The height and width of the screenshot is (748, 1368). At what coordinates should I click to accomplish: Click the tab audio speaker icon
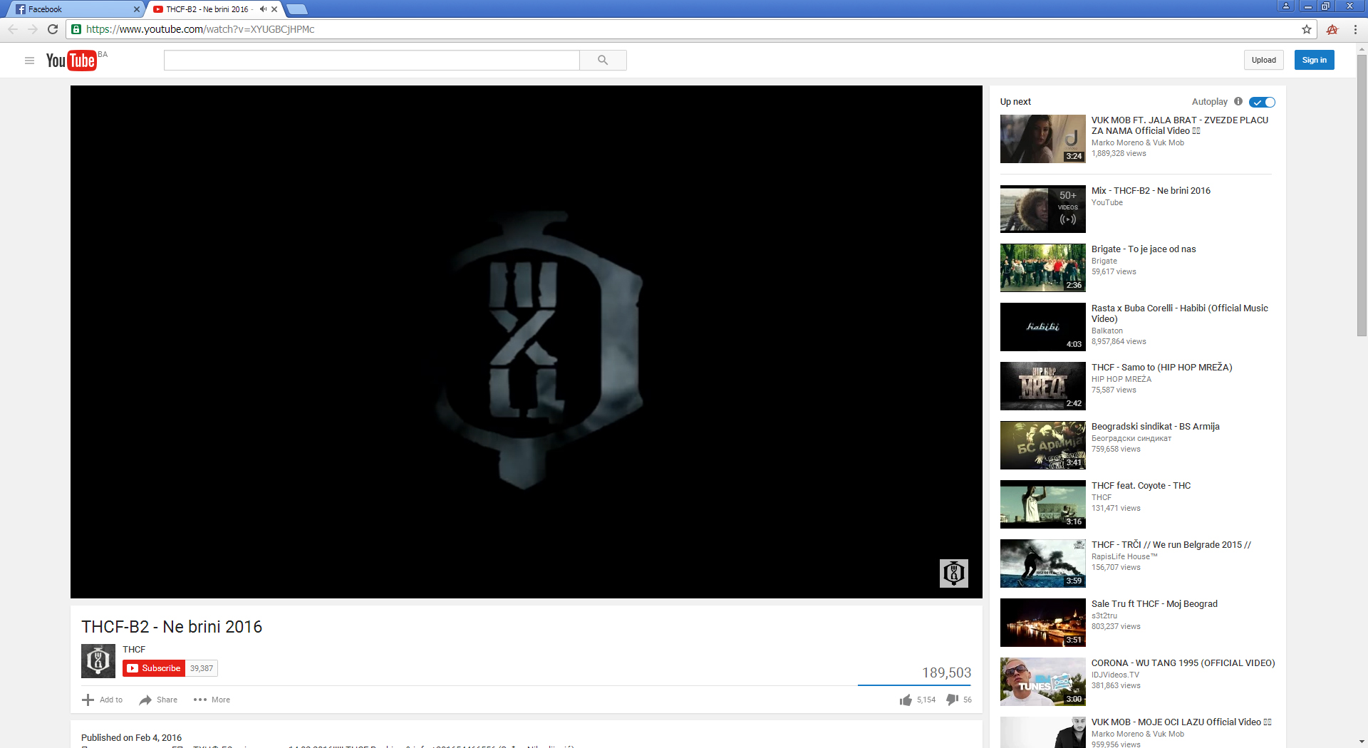click(263, 9)
